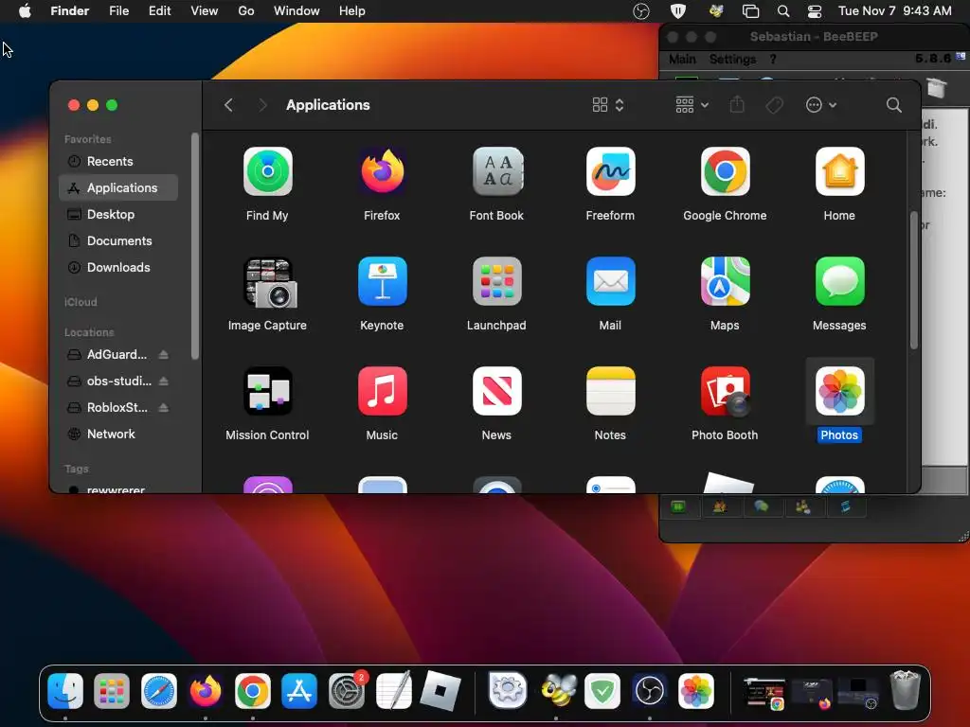This screenshot has width=970, height=727.
Task: Open the View menu
Action: tap(205, 11)
